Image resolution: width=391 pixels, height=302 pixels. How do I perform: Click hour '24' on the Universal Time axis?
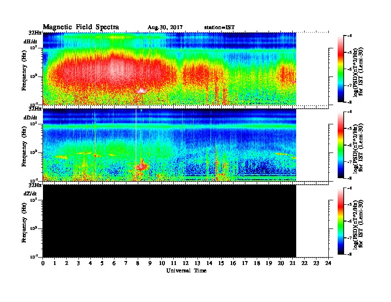click(x=328, y=264)
